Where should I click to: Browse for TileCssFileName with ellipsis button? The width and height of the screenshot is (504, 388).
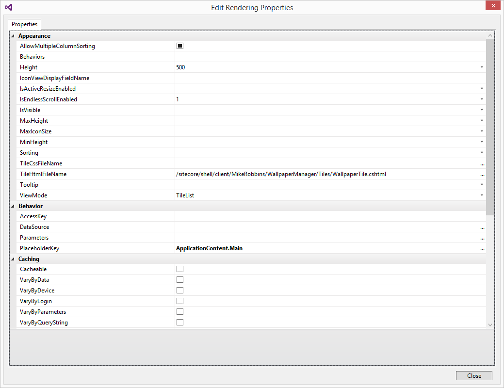coord(482,163)
